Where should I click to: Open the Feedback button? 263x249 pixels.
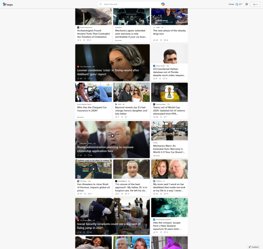point(254,247)
